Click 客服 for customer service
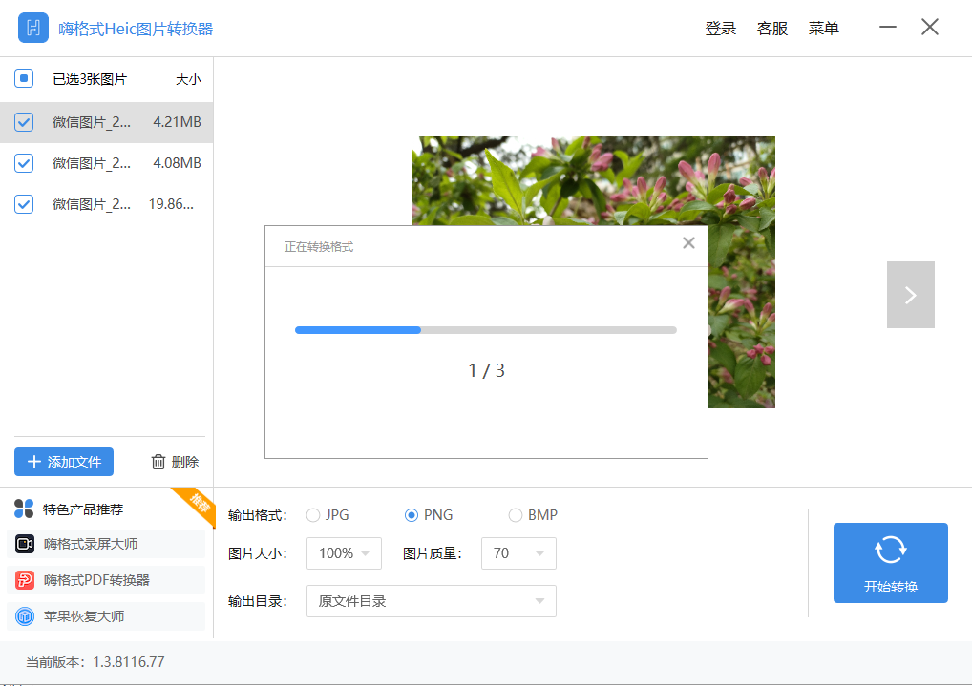Image resolution: width=972 pixels, height=686 pixels. [x=771, y=28]
